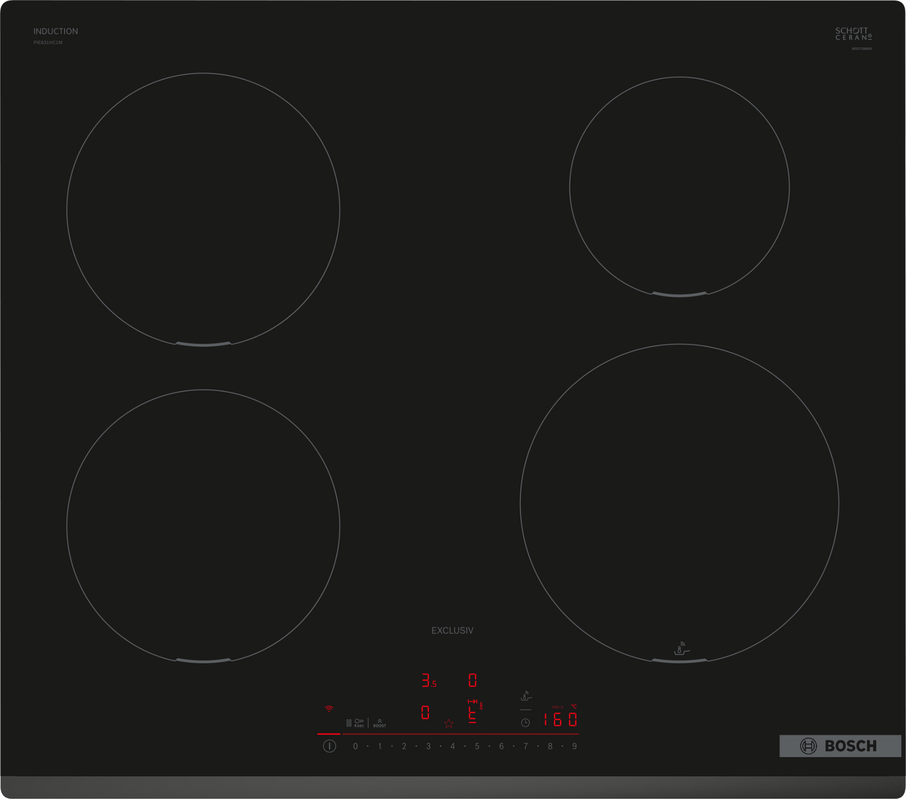Tap the frying sensor pan symbol above timer

tap(526, 697)
